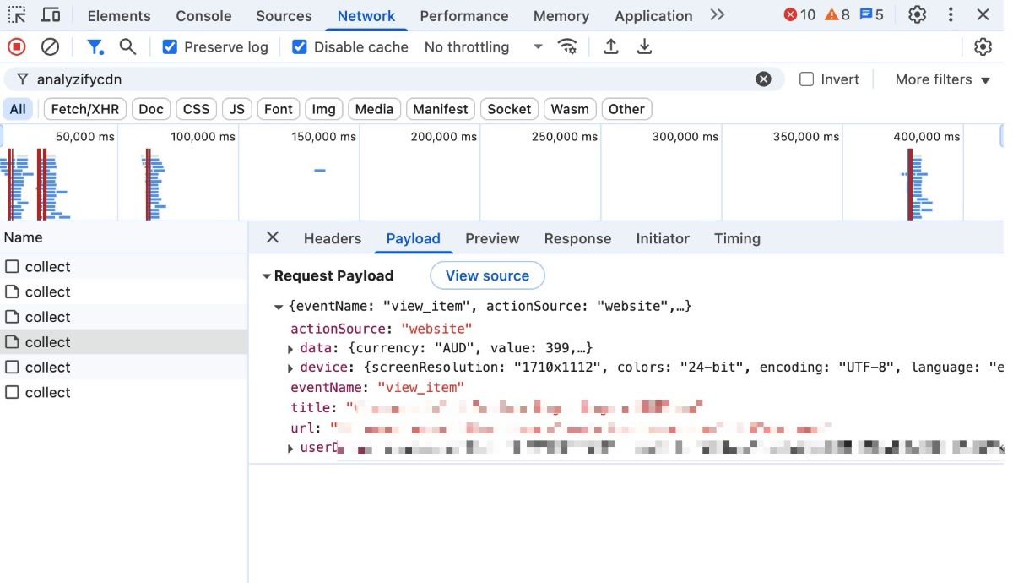Show the 5 issues indicator

click(x=871, y=15)
